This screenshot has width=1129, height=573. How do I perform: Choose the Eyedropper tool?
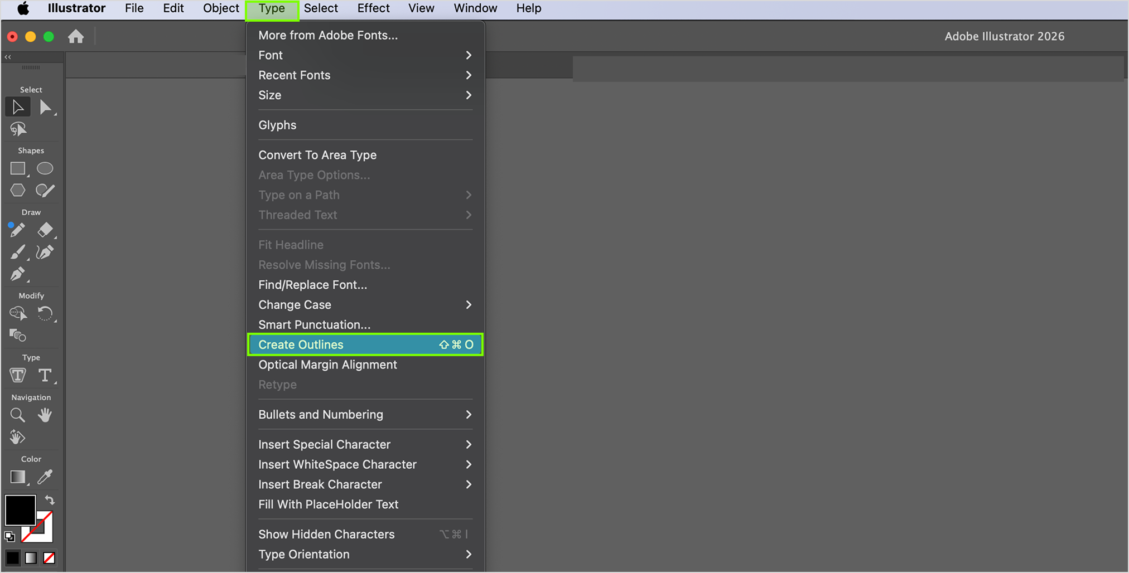click(45, 477)
